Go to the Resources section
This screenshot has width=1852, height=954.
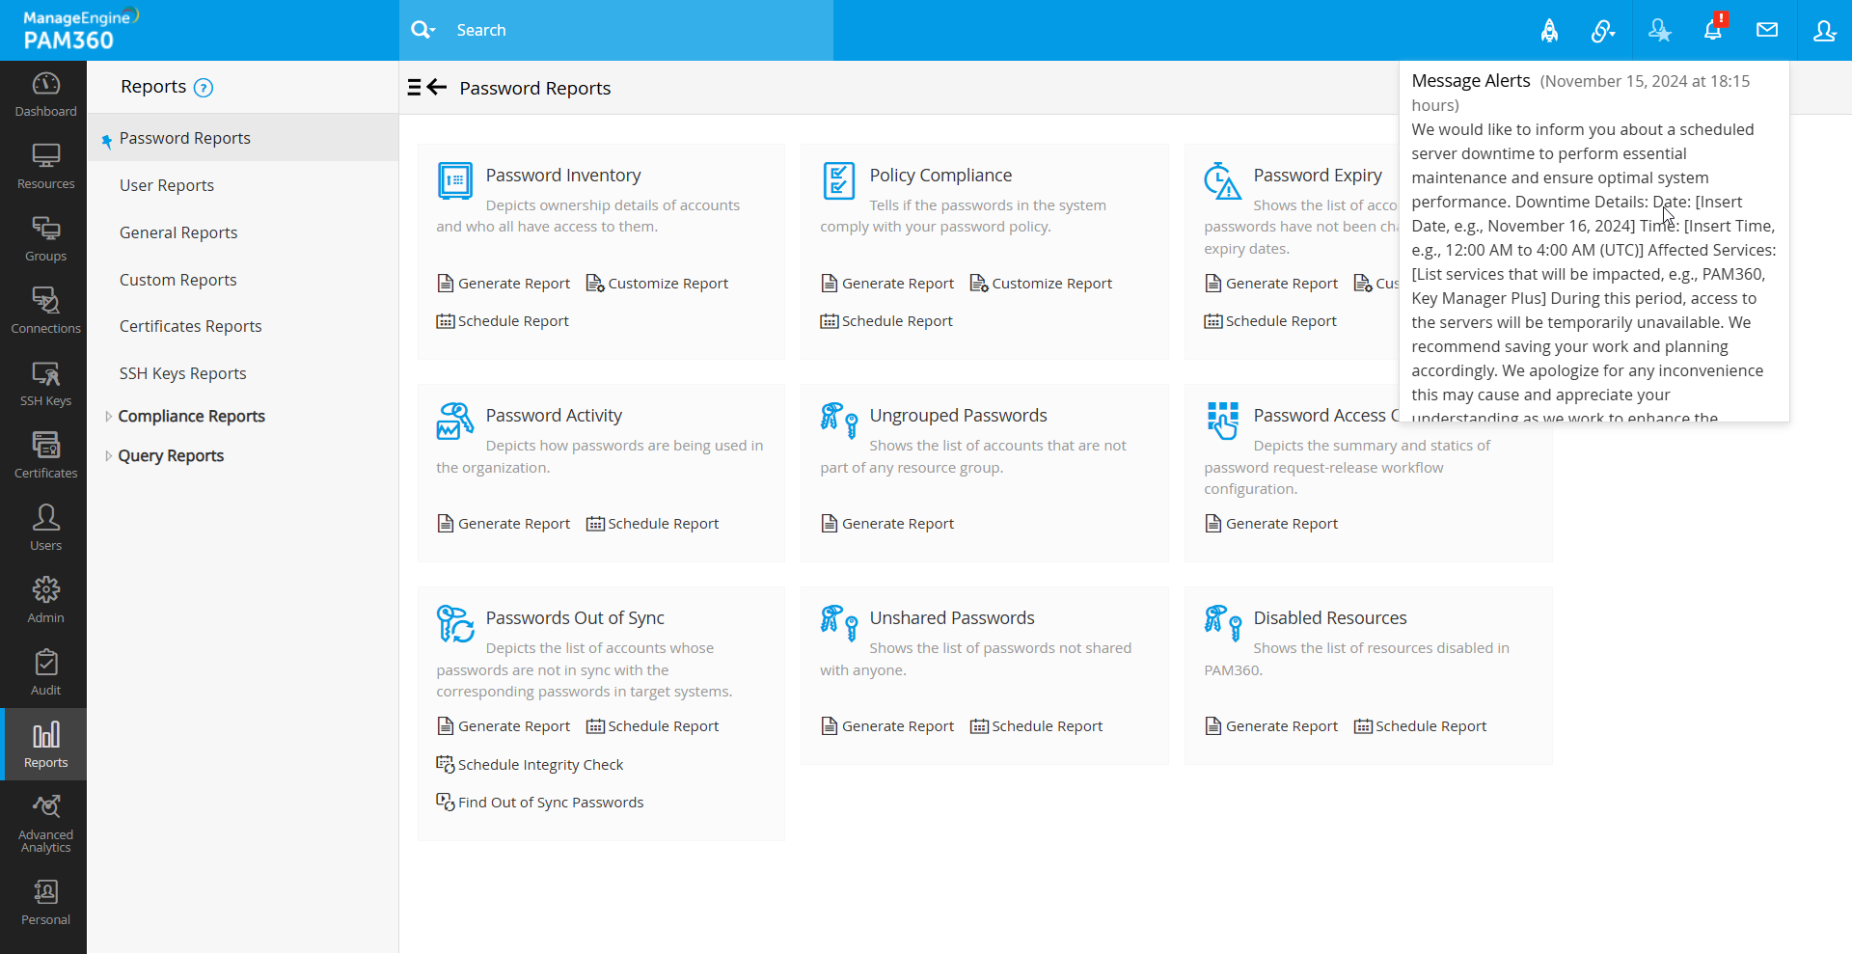point(45,167)
